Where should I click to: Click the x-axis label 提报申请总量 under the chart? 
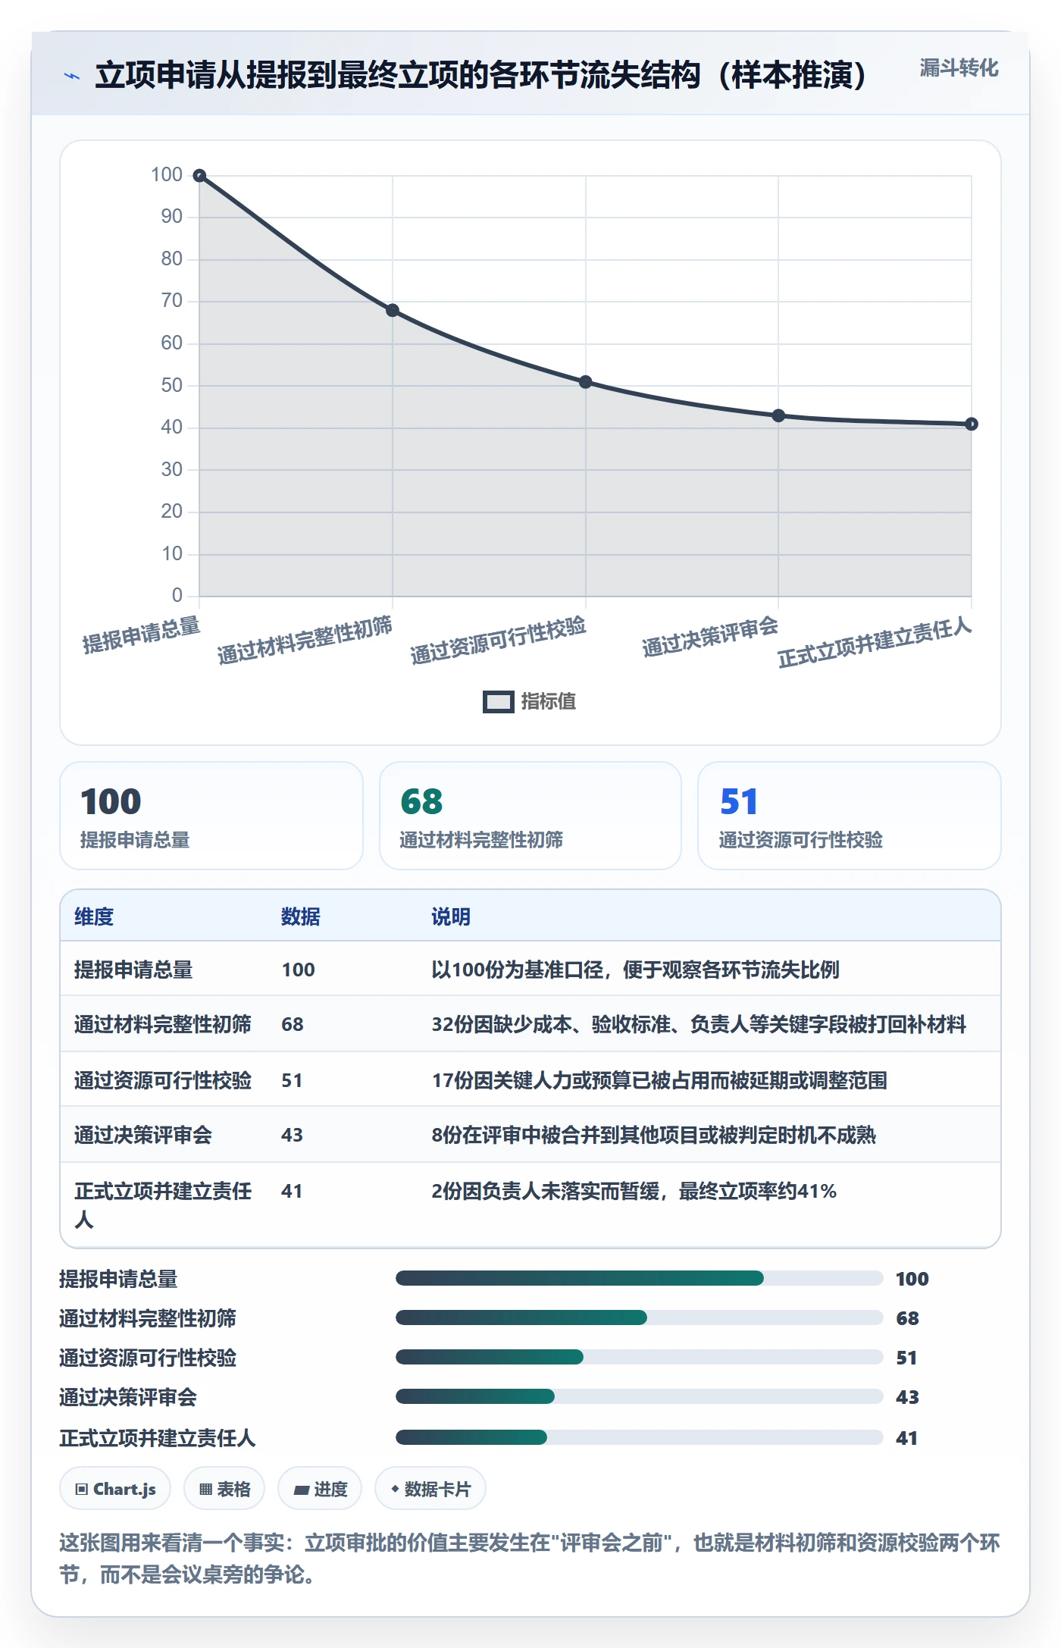click(x=142, y=634)
